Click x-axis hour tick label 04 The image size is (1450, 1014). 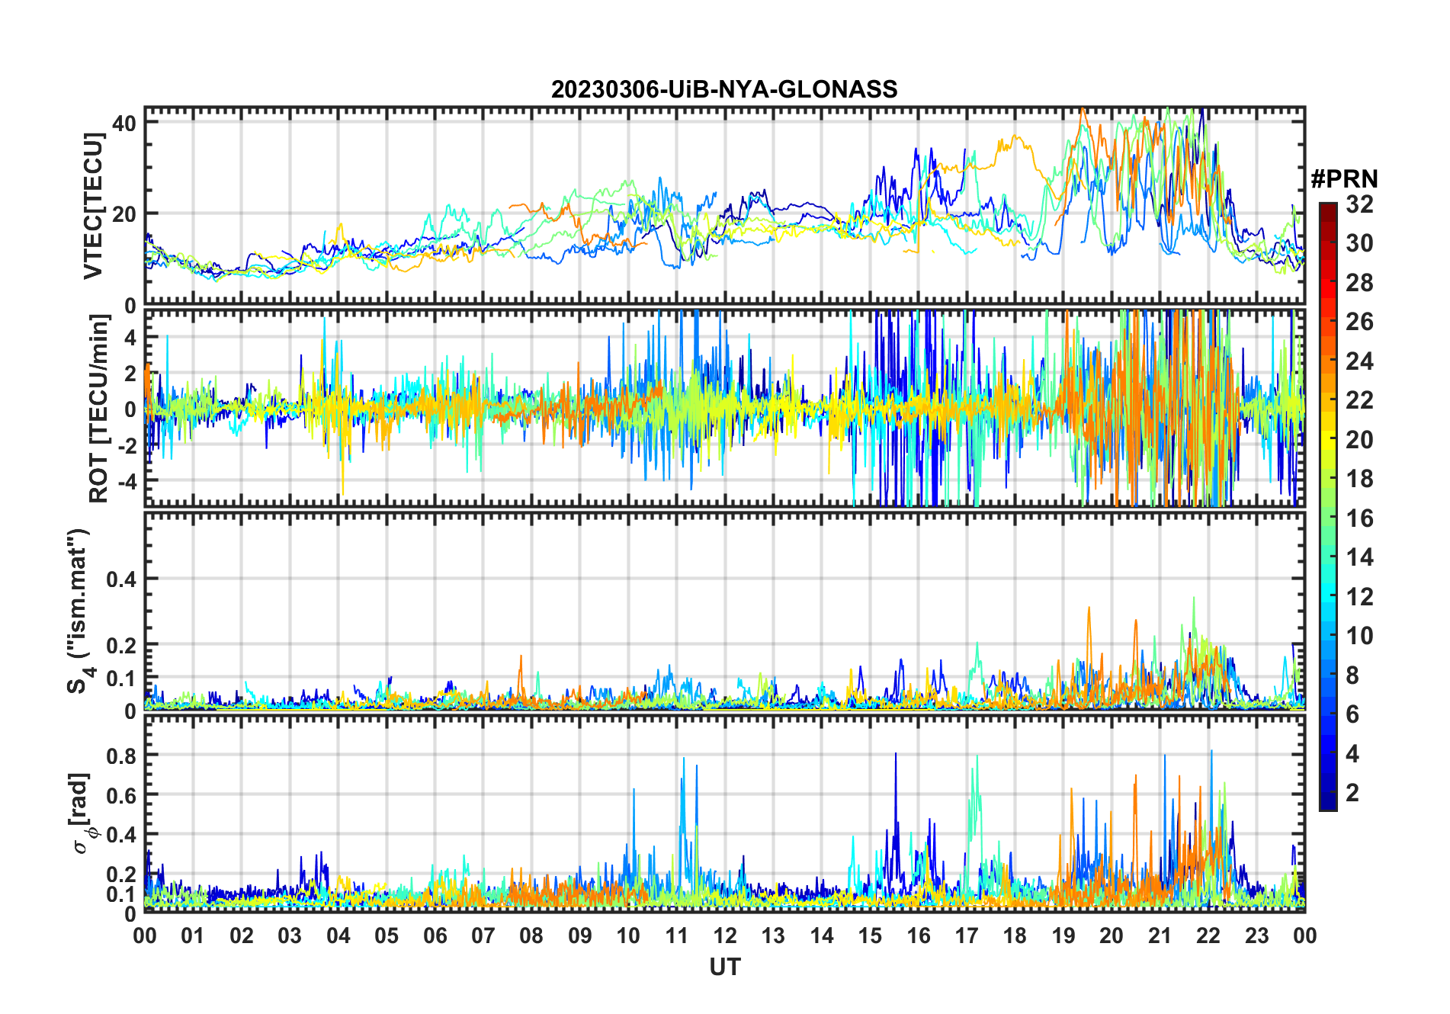(x=338, y=935)
